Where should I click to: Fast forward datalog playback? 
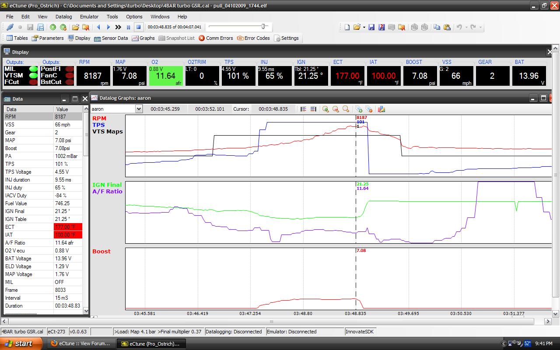118,27
